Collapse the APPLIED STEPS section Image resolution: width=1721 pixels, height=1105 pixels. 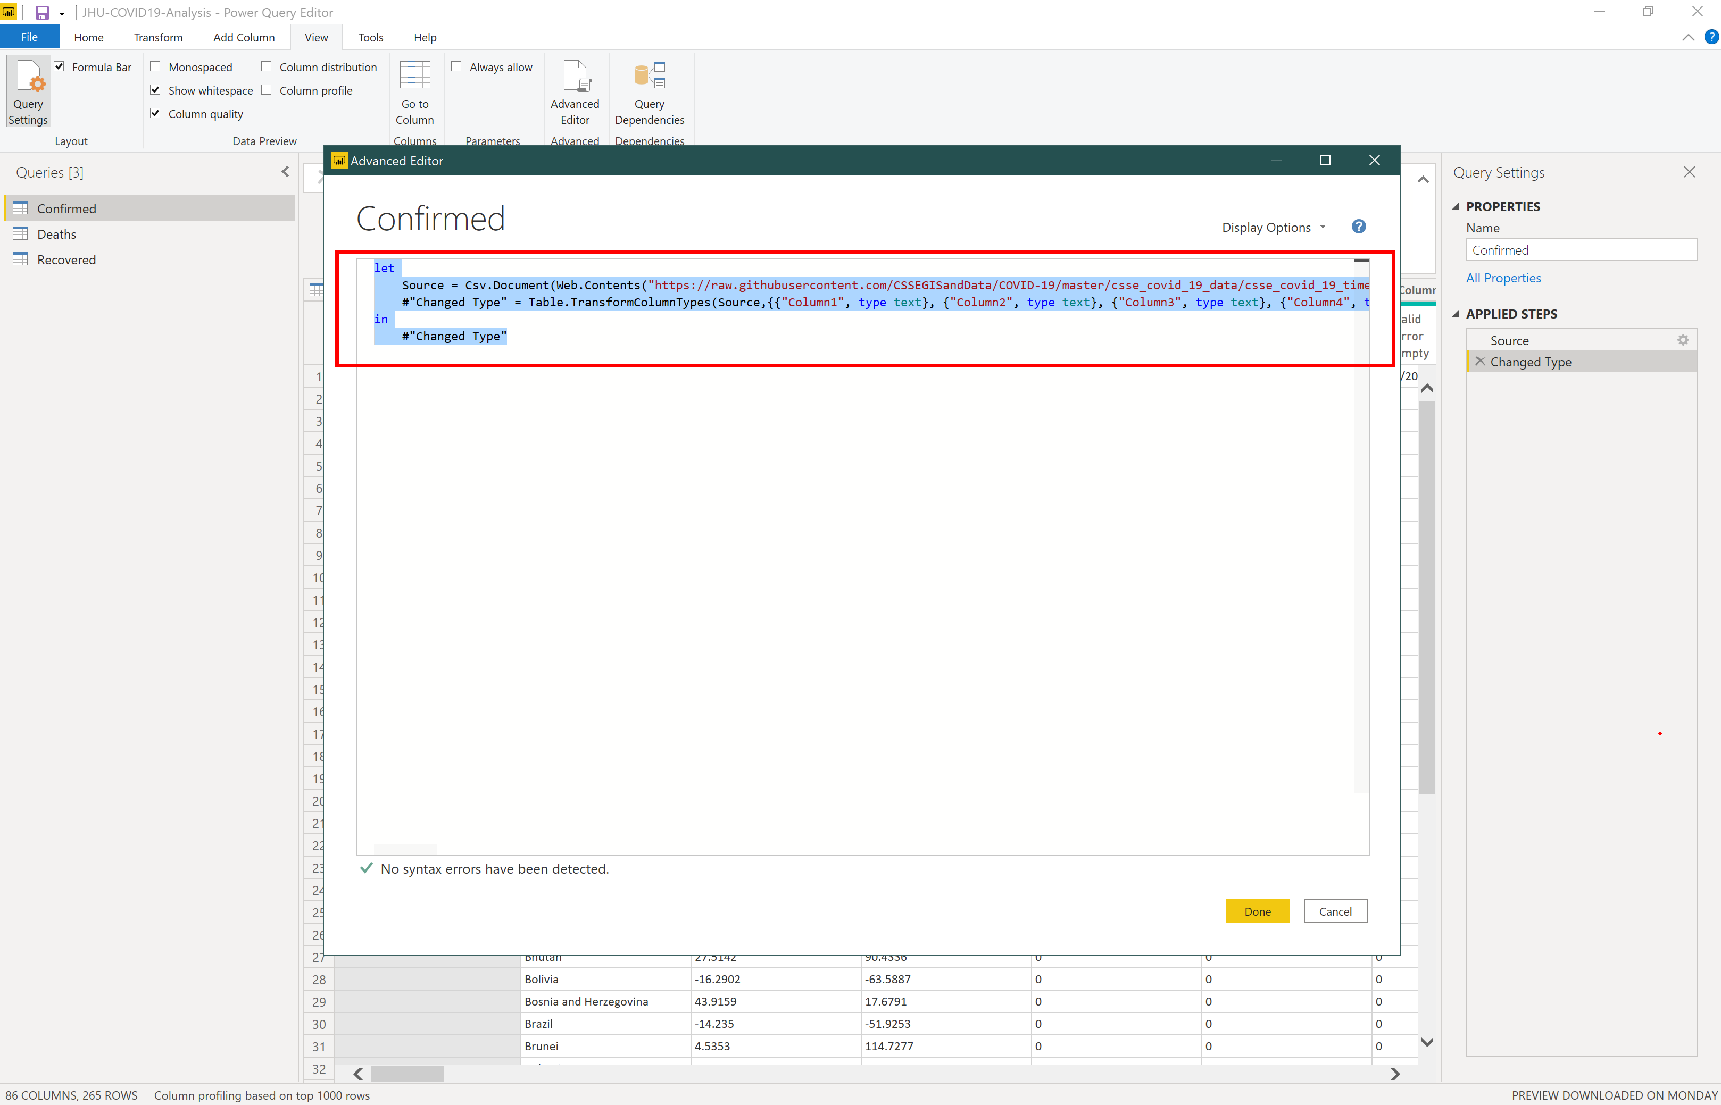(1456, 314)
